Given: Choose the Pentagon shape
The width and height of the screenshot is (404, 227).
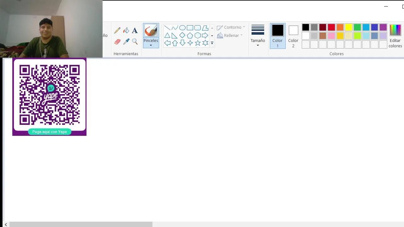Looking at the screenshot, I should click(190, 35).
